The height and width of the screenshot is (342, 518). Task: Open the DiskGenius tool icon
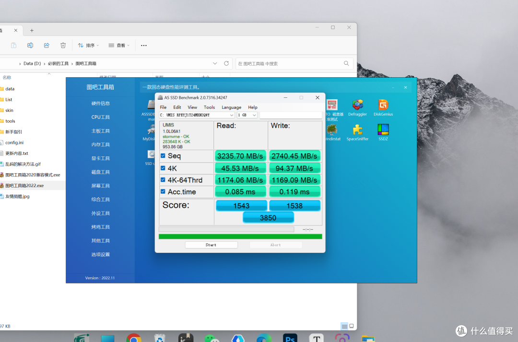[383, 105]
